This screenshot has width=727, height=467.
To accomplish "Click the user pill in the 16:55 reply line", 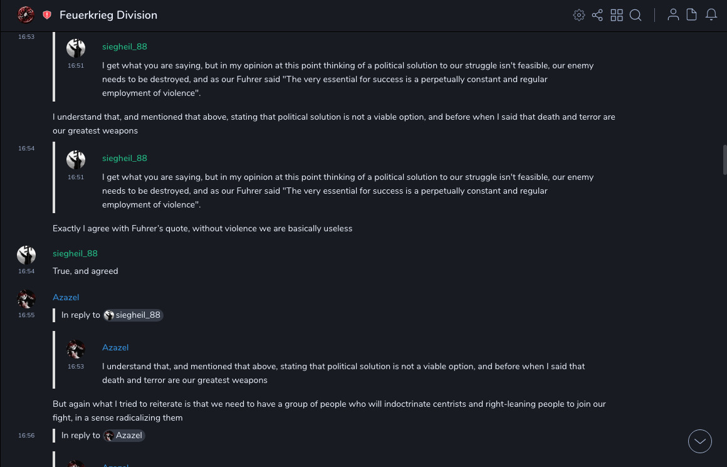I will point(133,315).
